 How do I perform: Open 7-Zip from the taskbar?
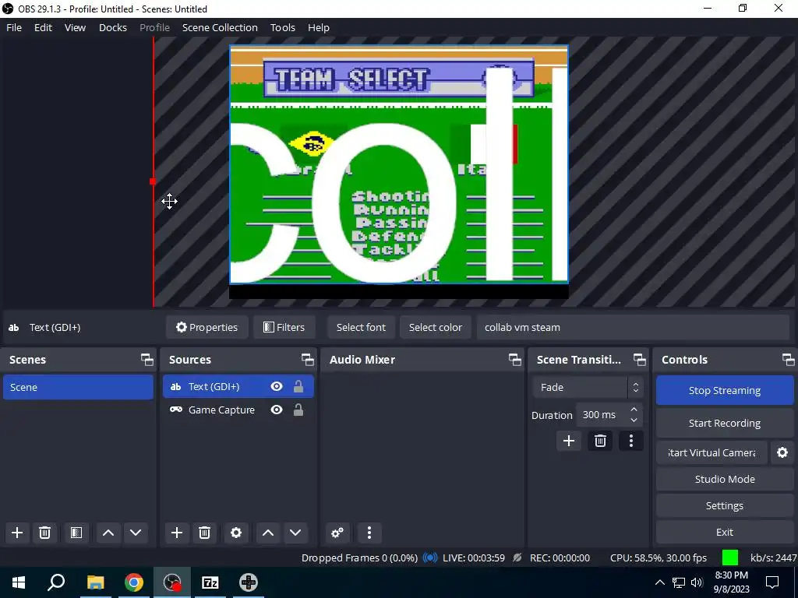coord(210,582)
